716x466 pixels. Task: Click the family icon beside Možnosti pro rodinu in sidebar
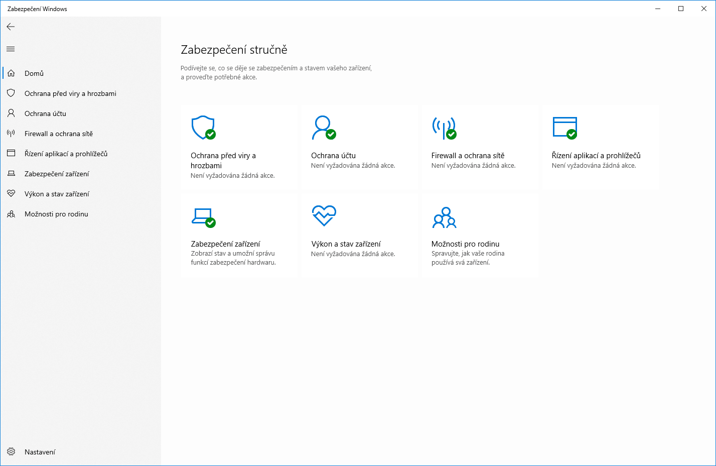(11, 214)
